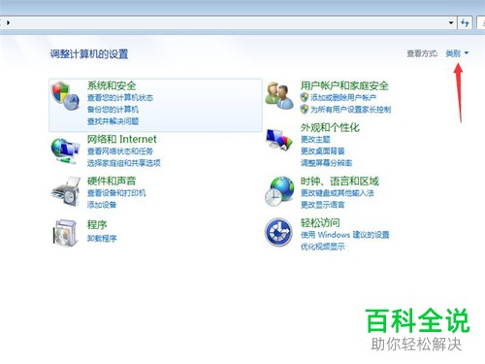
Task: Open 硬件和声音 heading
Action: (x=112, y=181)
